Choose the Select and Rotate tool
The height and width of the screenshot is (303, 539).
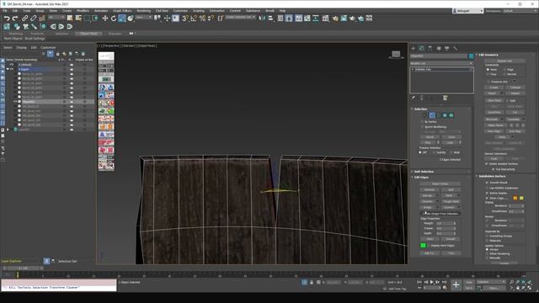(114, 19)
